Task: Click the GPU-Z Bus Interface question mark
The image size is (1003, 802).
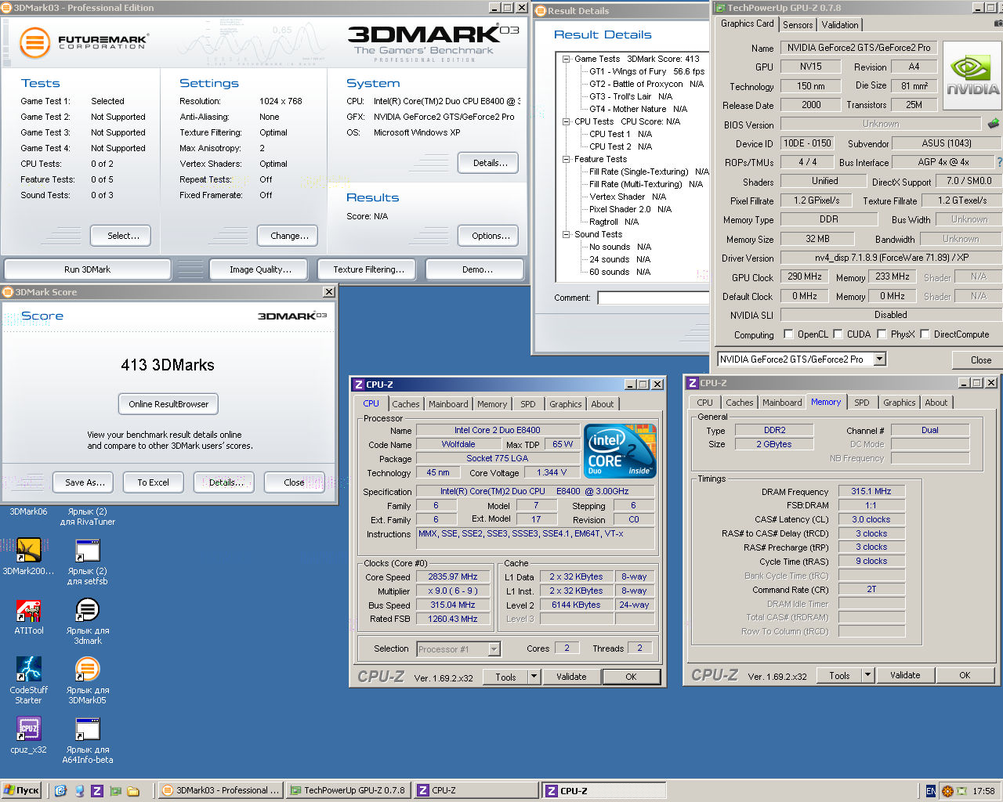Action: 999,162
